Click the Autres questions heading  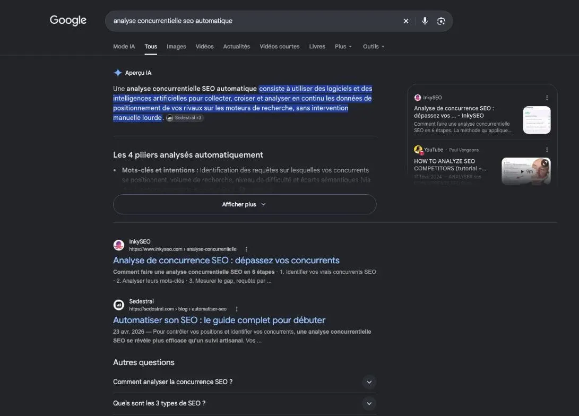[144, 362]
